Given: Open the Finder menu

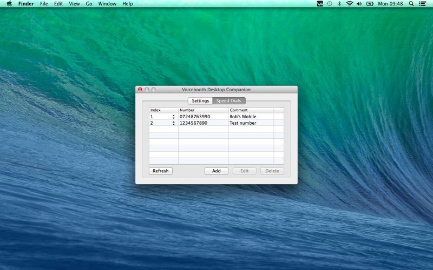Looking at the screenshot, I should (26, 4).
